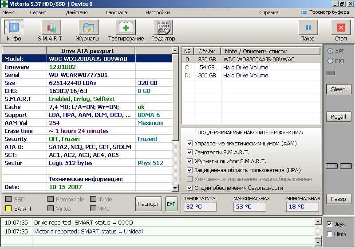Open the Сервис menu

point(38,12)
